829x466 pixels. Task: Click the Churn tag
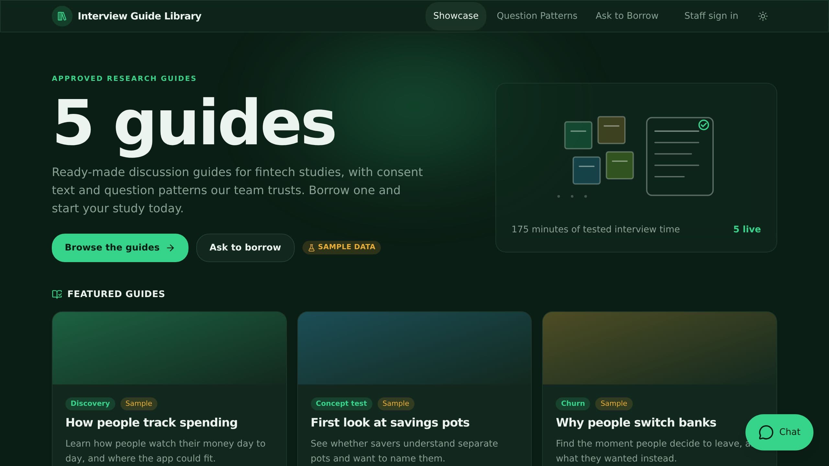tap(573, 404)
